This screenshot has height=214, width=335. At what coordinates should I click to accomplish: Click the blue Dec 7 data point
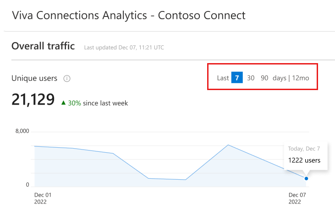point(306,178)
